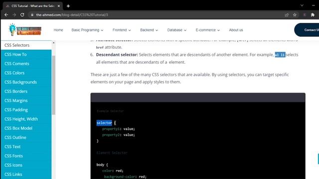Expand the Frontend dropdown menu
The width and height of the screenshot is (319, 179).
[122, 30]
